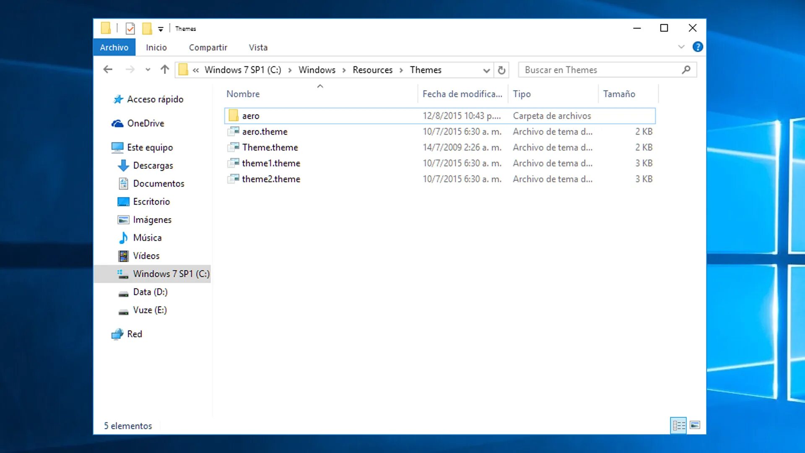This screenshot has width=805, height=453.
Task: Open the Archivo menu tab
Action: click(x=114, y=47)
